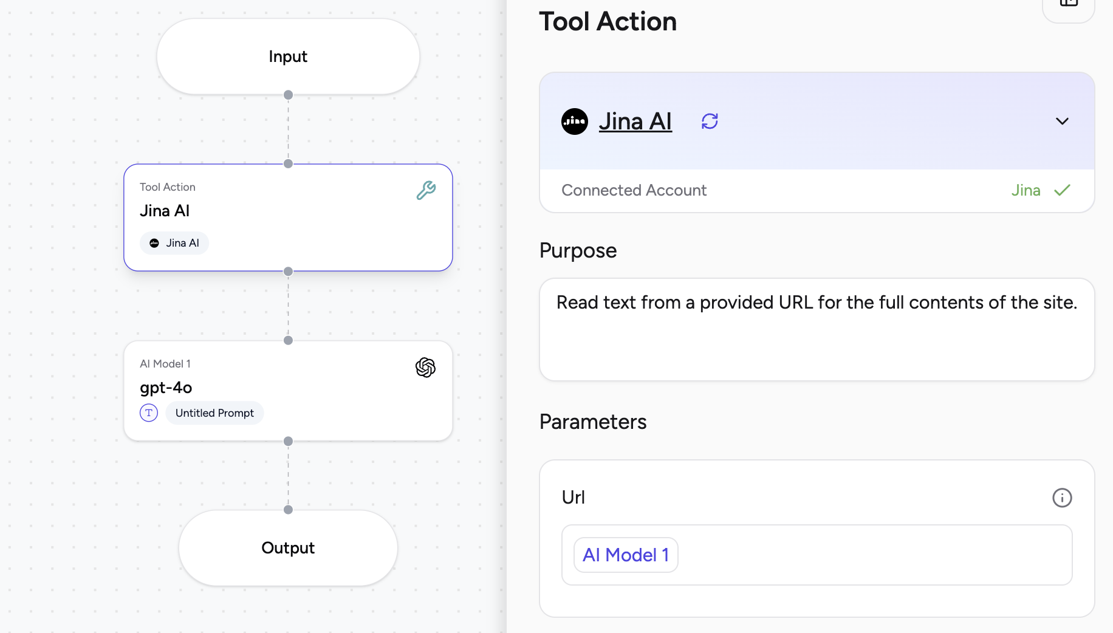Click the connector dot above gpt-4o node
The image size is (1113, 633).
(289, 340)
